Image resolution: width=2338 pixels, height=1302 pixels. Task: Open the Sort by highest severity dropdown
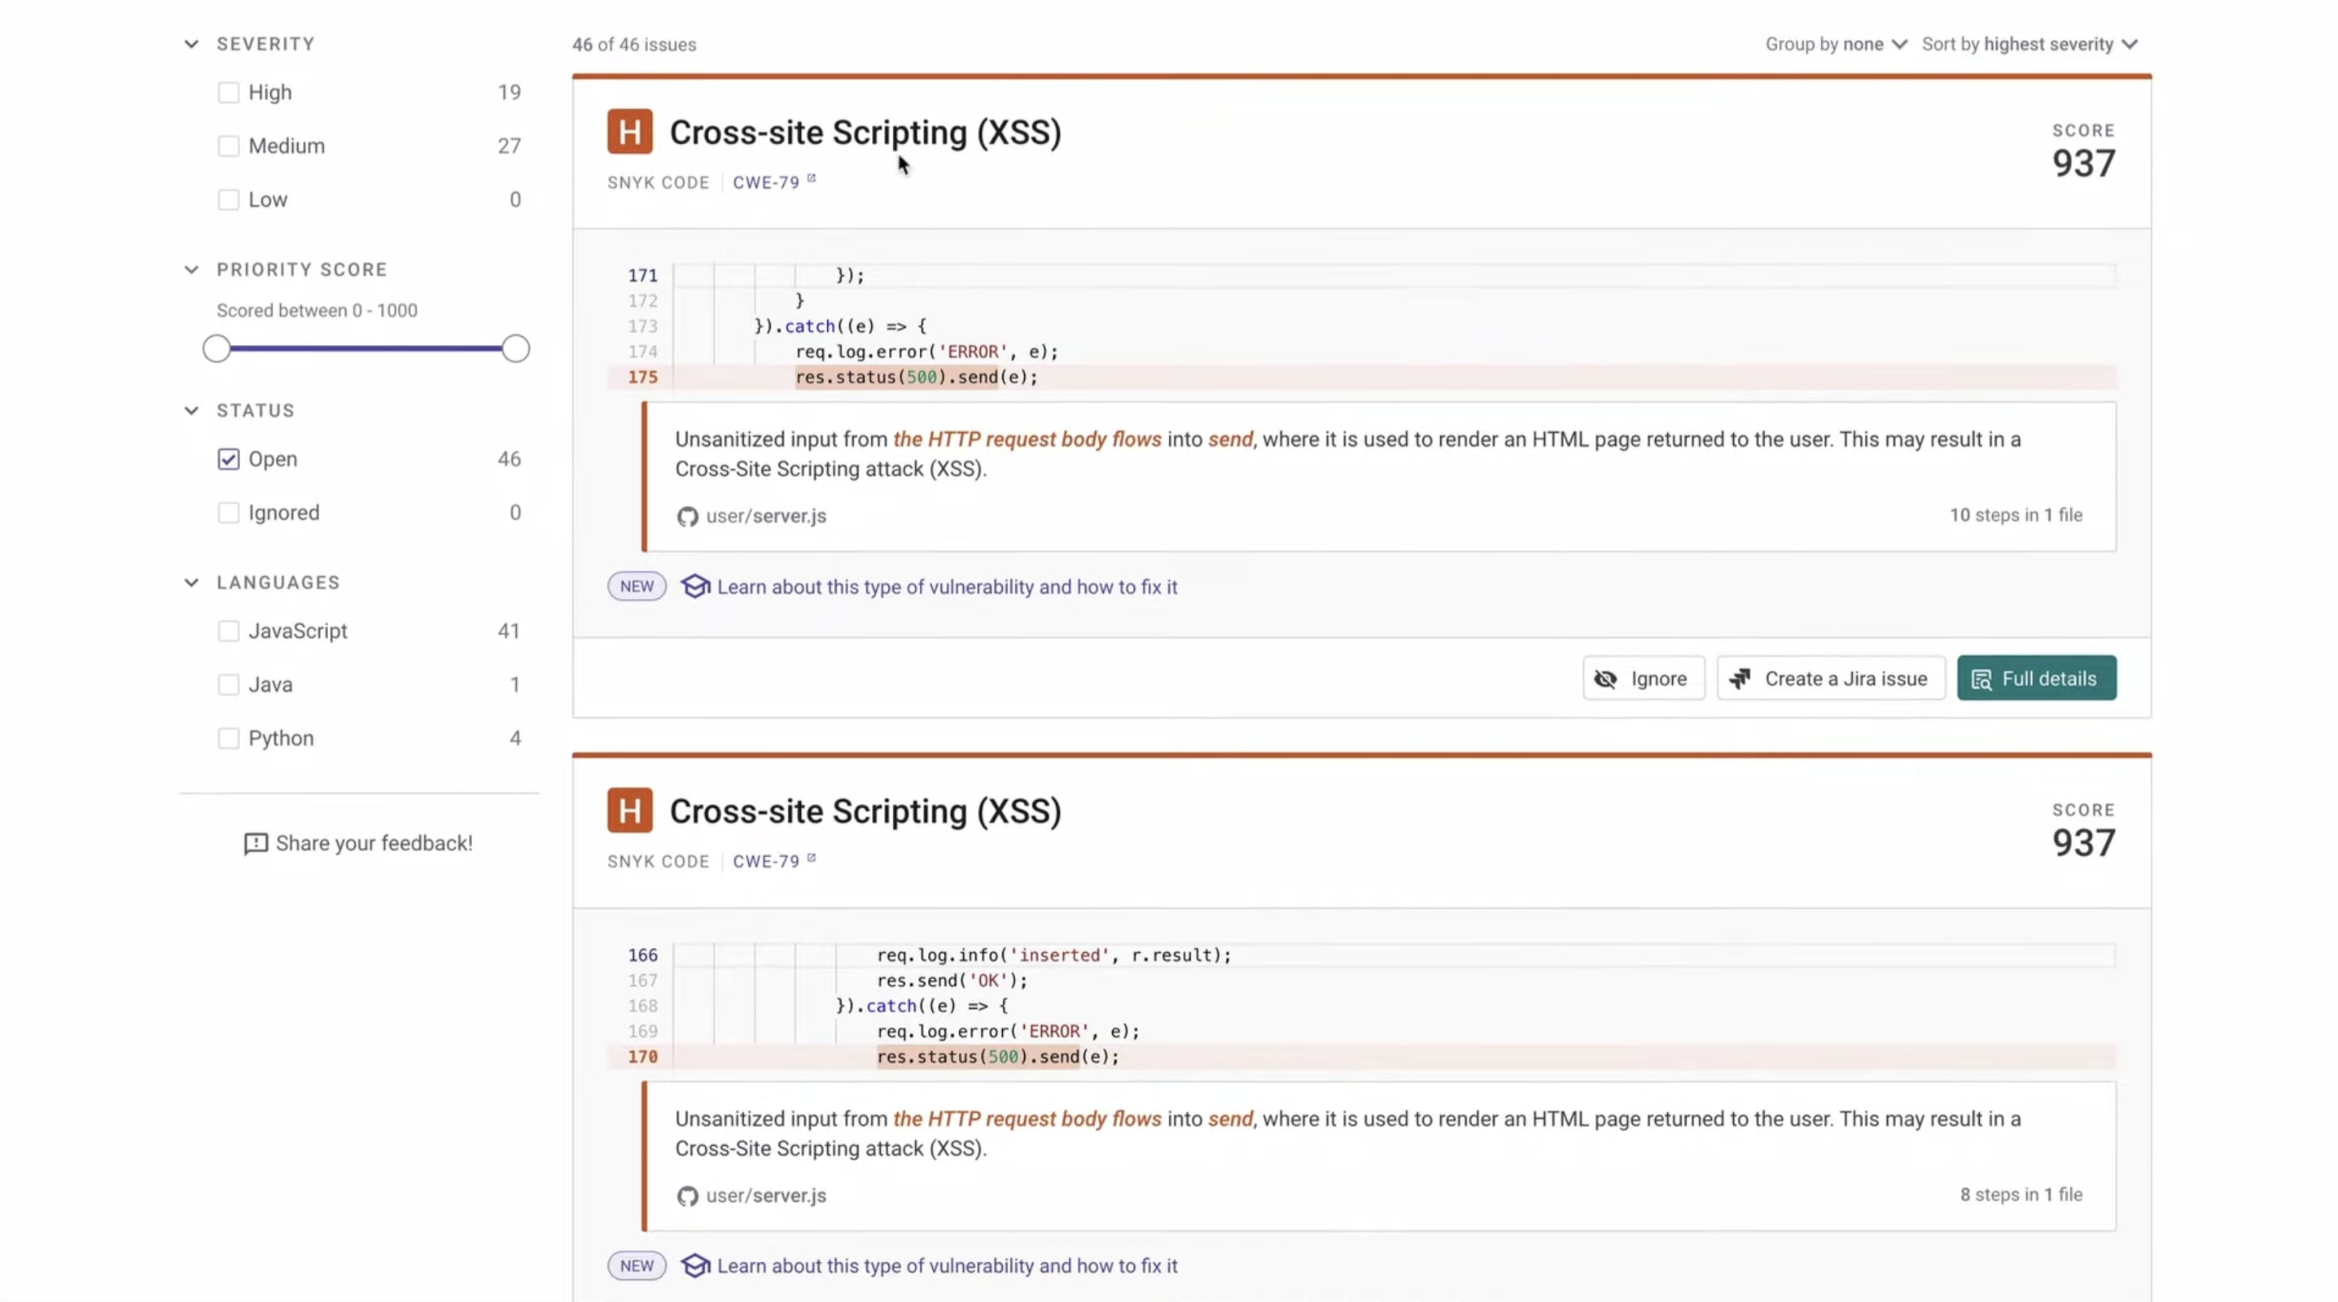pyautogui.click(x=2029, y=44)
